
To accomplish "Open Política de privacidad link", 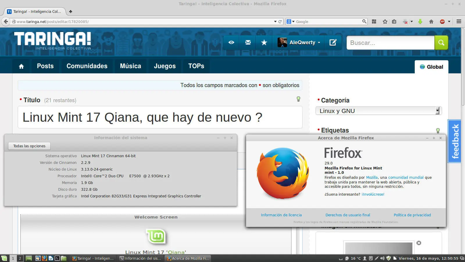I will [412, 215].
